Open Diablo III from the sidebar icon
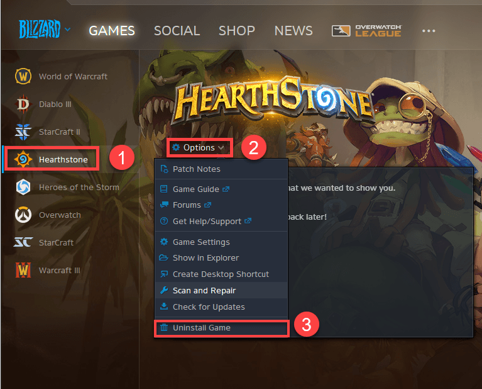 [23, 104]
